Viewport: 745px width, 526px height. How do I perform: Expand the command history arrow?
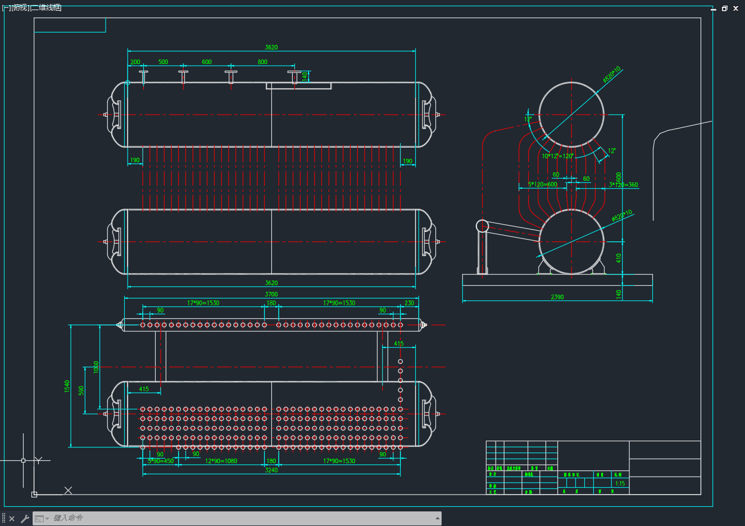click(x=438, y=518)
